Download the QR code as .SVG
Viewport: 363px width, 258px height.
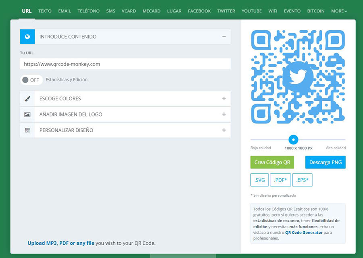(259, 180)
